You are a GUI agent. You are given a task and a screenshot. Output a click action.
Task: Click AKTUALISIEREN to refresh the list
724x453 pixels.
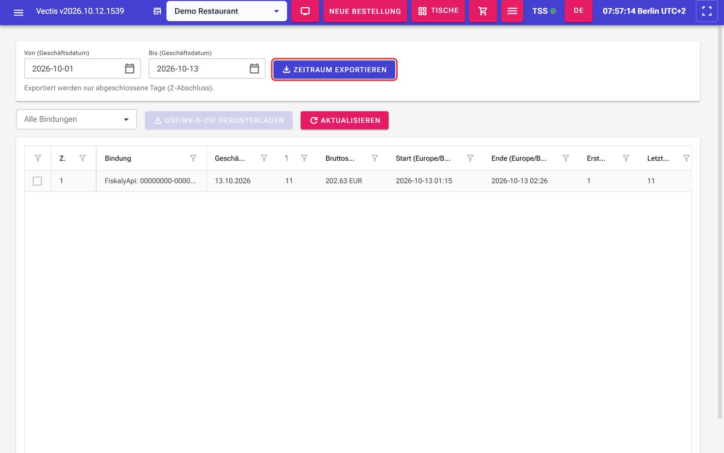(x=345, y=120)
